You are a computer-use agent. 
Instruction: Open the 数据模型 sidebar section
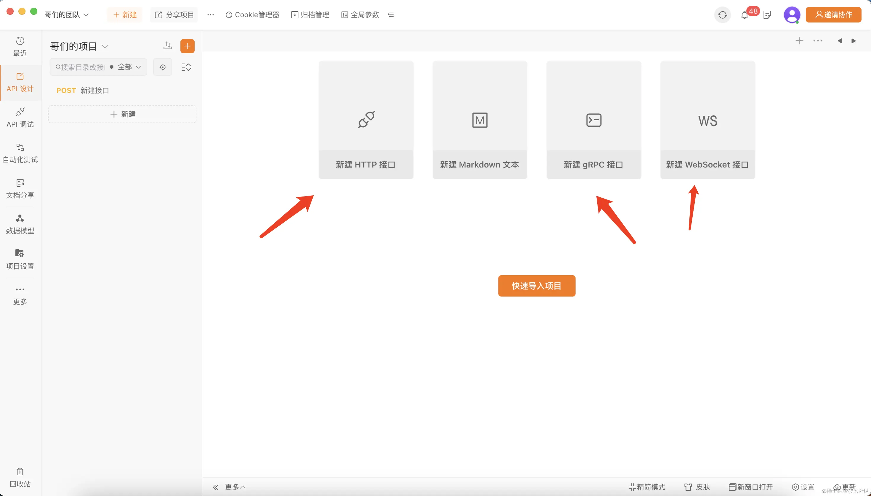tap(20, 224)
